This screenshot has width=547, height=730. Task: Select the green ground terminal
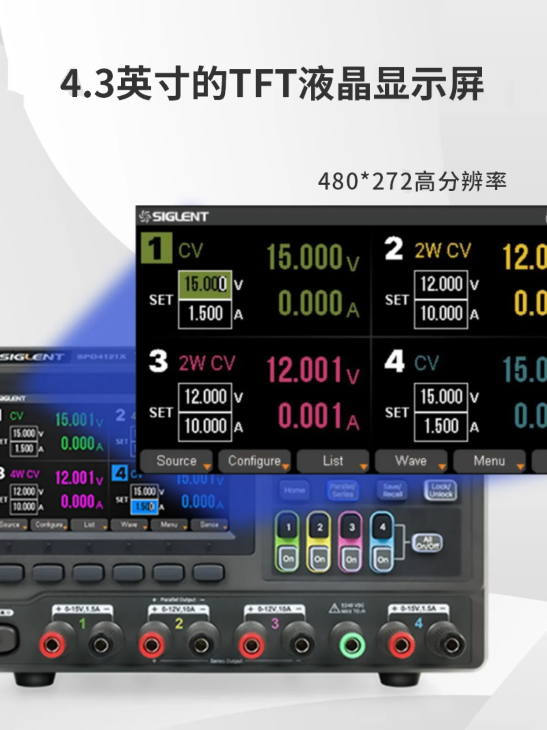351,644
